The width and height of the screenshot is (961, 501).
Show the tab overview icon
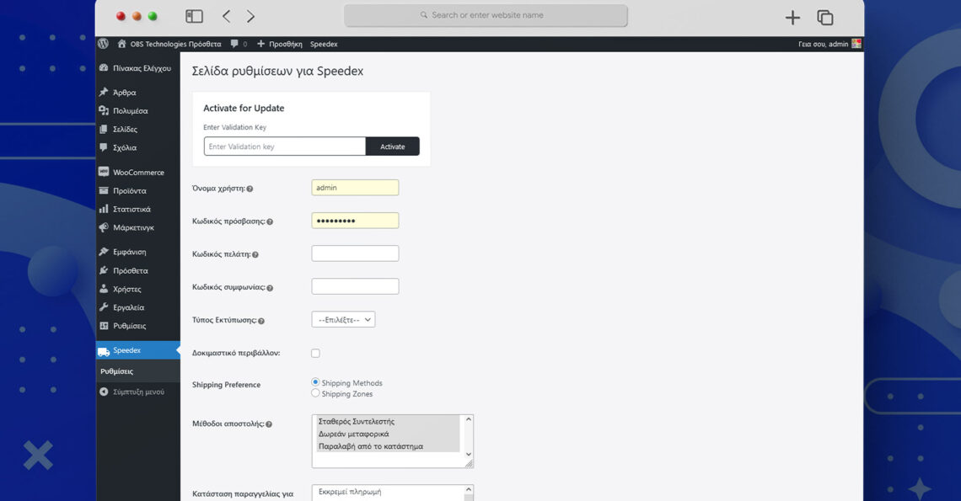825,17
